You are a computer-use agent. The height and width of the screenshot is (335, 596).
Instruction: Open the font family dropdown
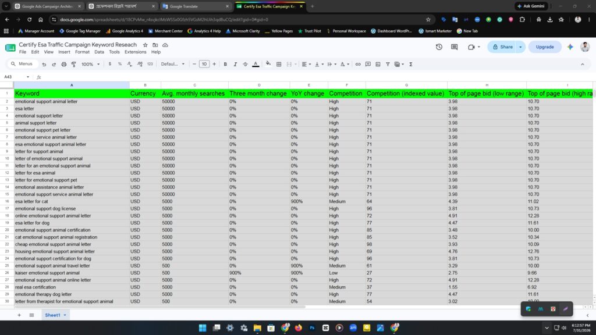pos(172,64)
